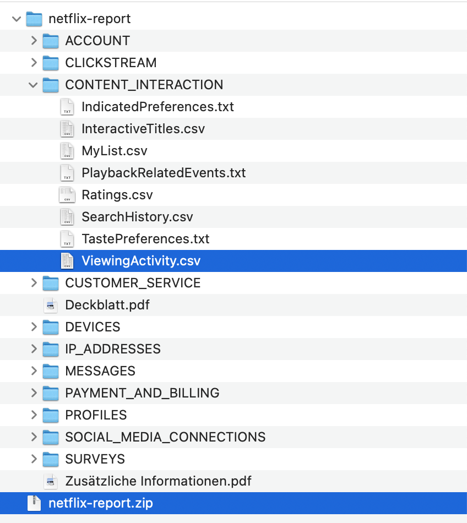Click the CSV icon of Ratings.csv
The width and height of the screenshot is (467, 523).
[67, 195]
